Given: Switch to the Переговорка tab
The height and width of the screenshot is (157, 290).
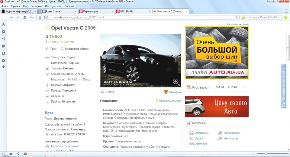Looking at the screenshot, I should coord(96,11).
